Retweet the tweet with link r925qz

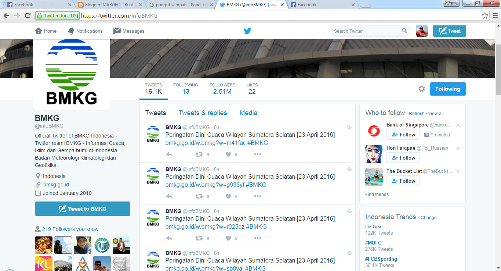point(199,238)
